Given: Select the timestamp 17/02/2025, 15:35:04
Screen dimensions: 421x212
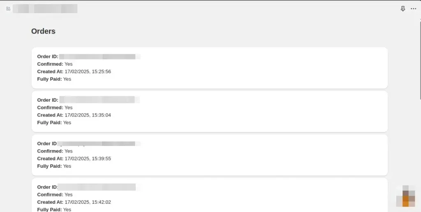Looking at the screenshot, I should [88, 115].
